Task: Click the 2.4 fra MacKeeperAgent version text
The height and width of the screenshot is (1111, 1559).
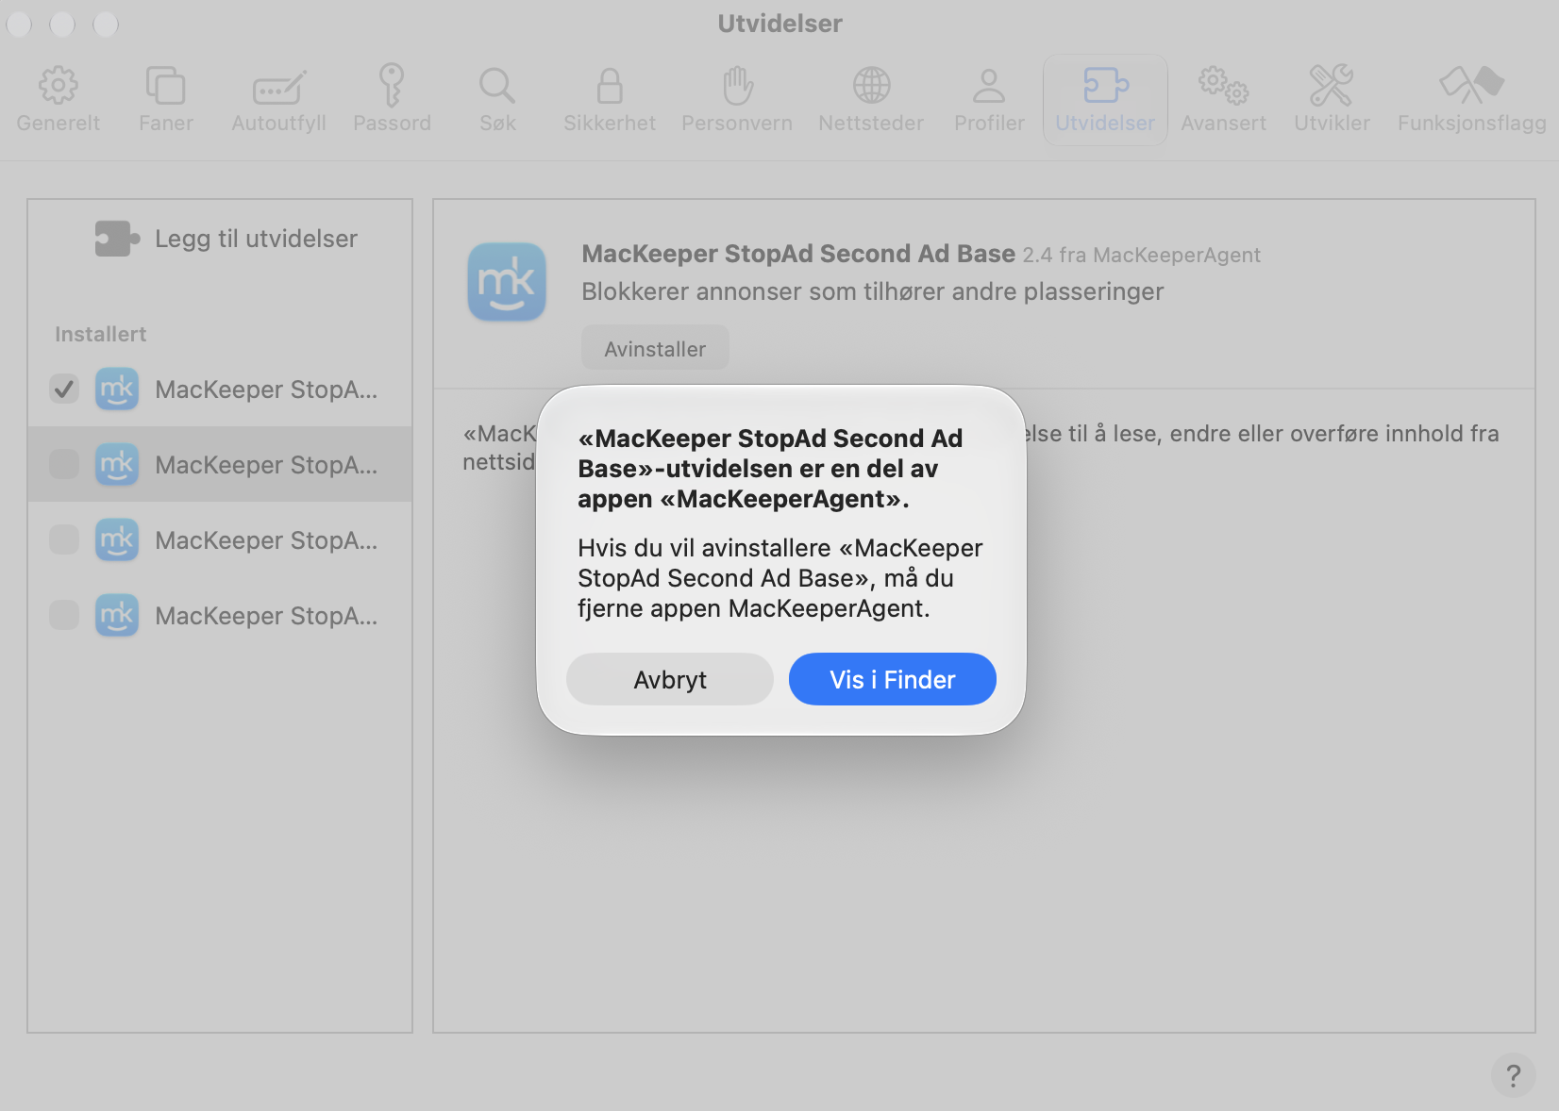Action: tap(1141, 256)
